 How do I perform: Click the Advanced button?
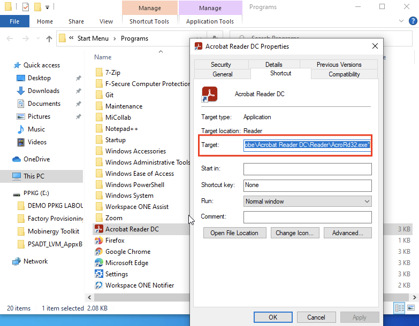[x=347, y=233]
